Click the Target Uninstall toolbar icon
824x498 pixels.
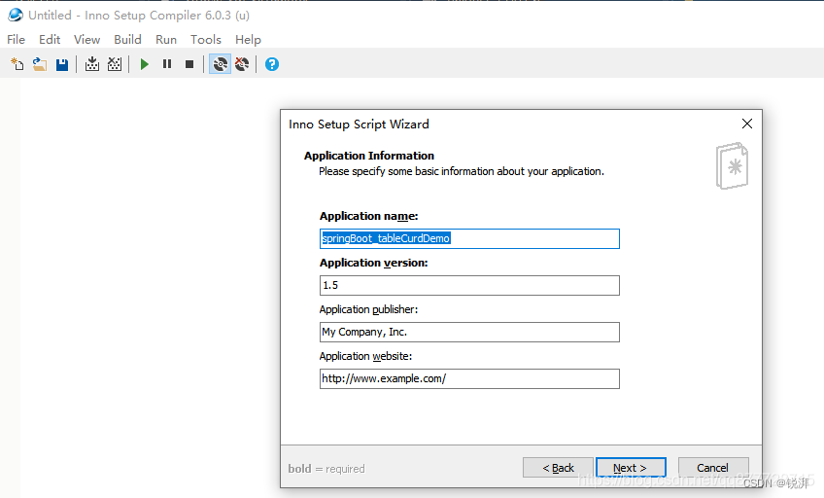(242, 64)
